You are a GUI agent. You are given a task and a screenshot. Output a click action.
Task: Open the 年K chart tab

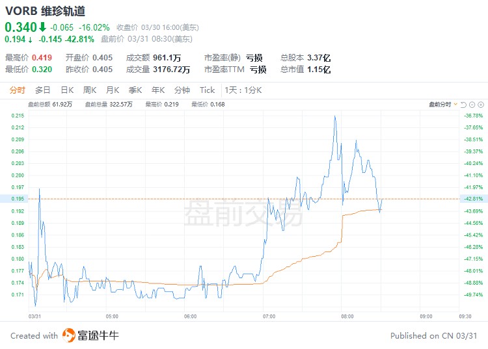tap(157, 90)
